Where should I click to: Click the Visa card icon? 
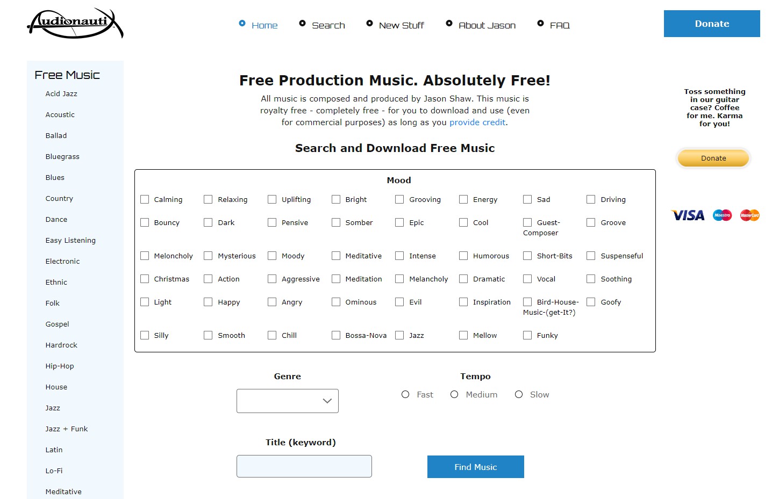coord(688,215)
